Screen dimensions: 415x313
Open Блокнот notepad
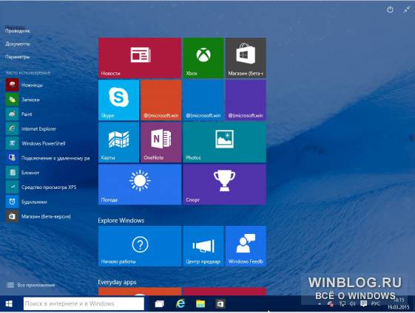(23, 173)
